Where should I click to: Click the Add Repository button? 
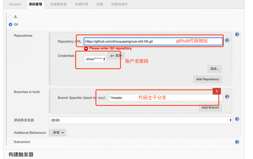207,79
